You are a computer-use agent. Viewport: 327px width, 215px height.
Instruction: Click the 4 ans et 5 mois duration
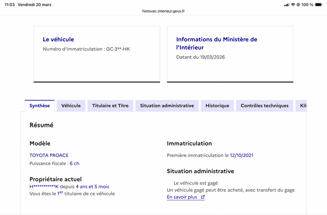[x=92, y=187]
